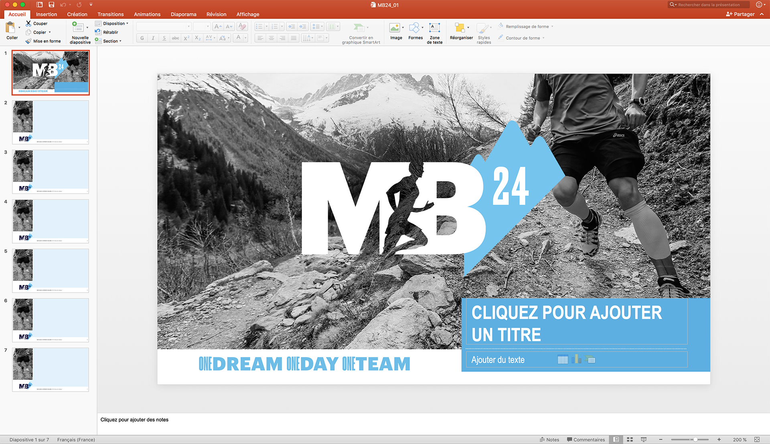Toggle strikethrough abc formatting
The height and width of the screenshot is (444, 770).
pyautogui.click(x=175, y=38)
